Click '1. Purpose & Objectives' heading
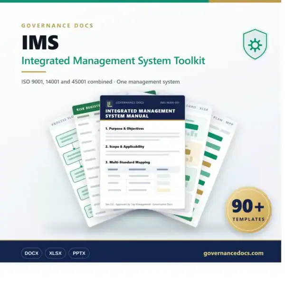 click(124, 129)
